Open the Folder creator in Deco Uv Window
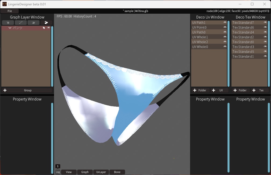 201,90
